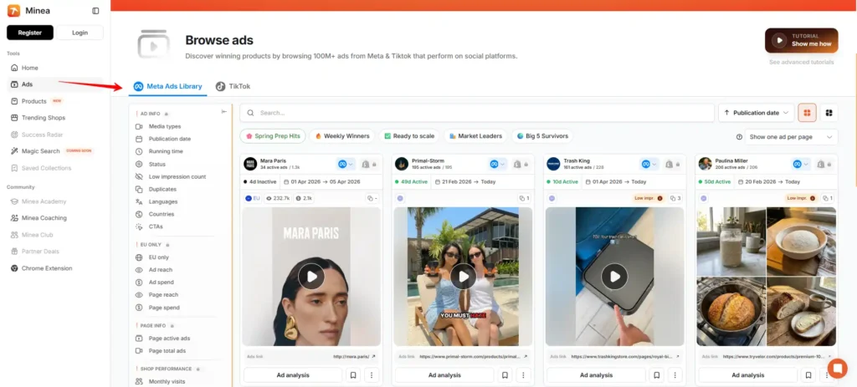Save the Trash King ad with bookmark icon
This screenshot has height=387, width=857.
tap(655, 375)
